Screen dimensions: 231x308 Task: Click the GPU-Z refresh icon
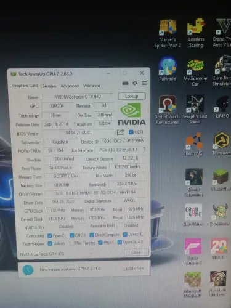(135, 83)
